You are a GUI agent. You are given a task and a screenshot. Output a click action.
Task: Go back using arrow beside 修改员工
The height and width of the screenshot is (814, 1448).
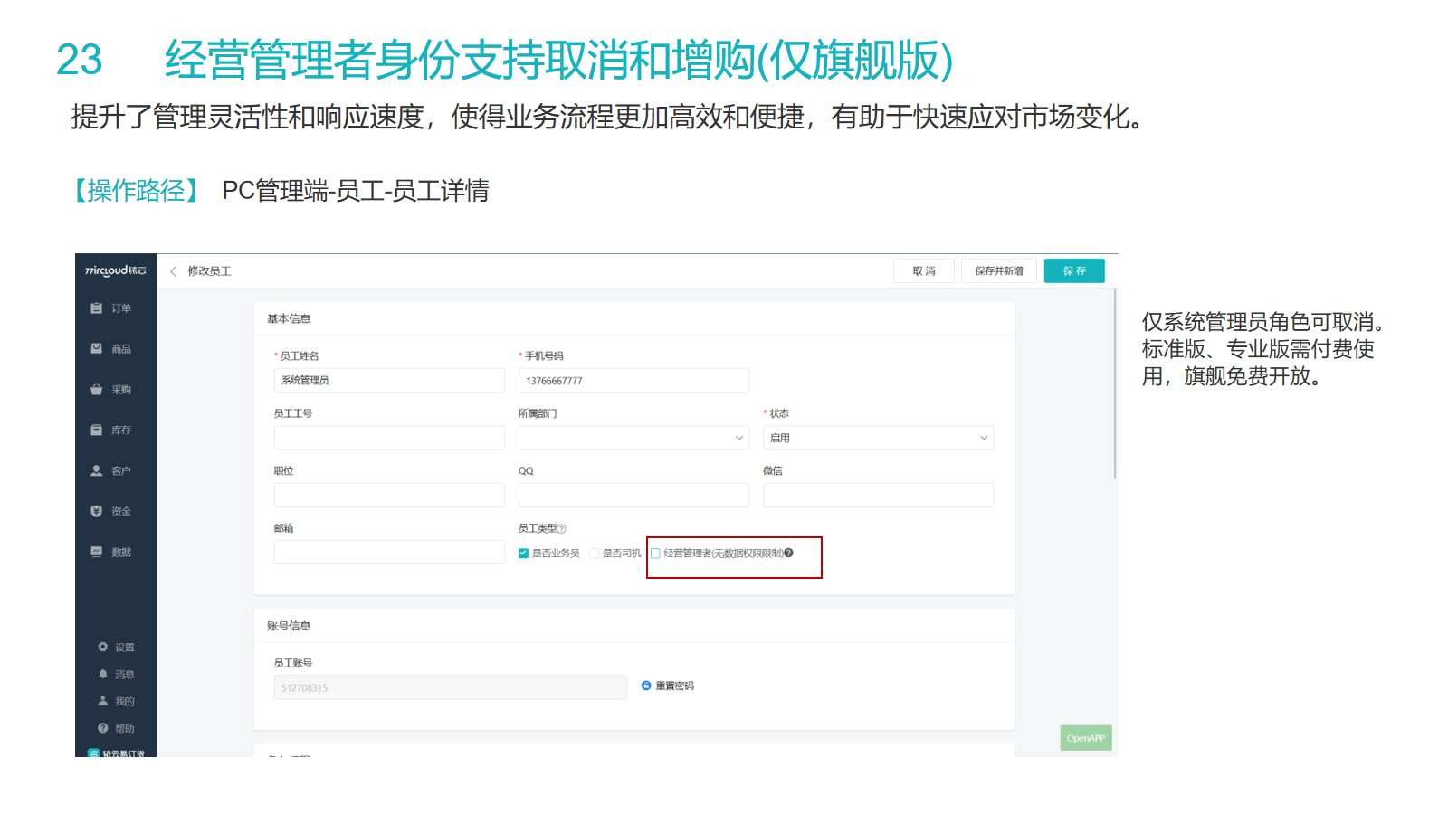point(174,271)
